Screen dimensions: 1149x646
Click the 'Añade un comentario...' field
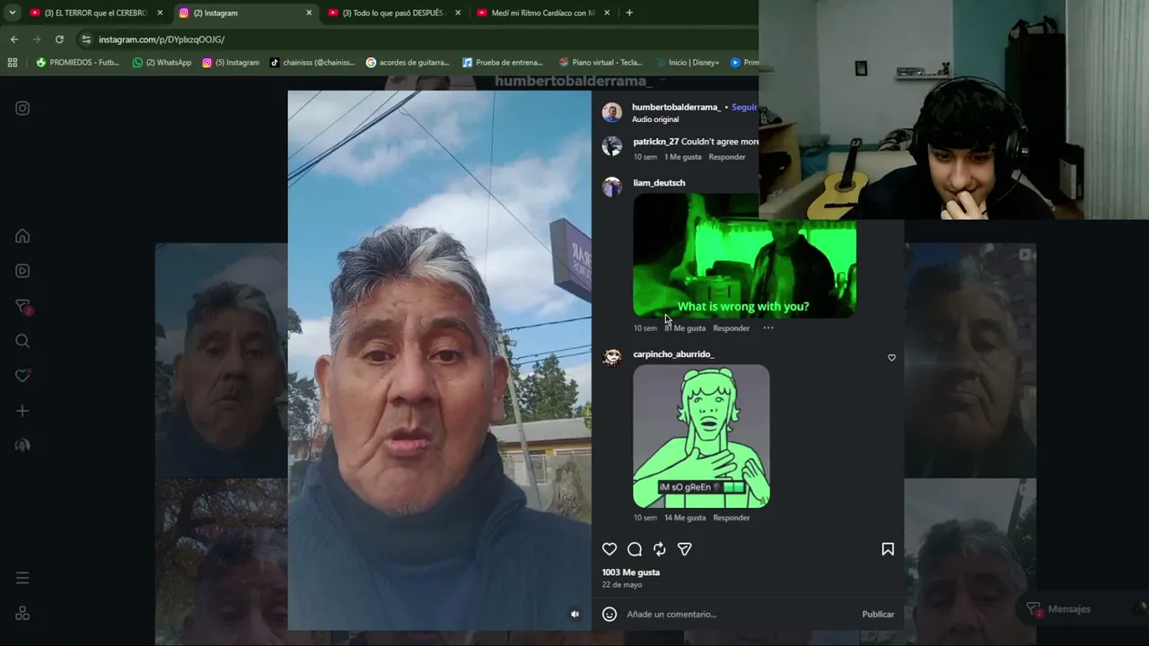pos(741,615)
